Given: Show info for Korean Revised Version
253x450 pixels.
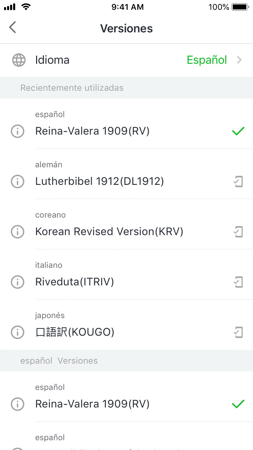Looking at the screenshot, I should (x=18, y=232).
